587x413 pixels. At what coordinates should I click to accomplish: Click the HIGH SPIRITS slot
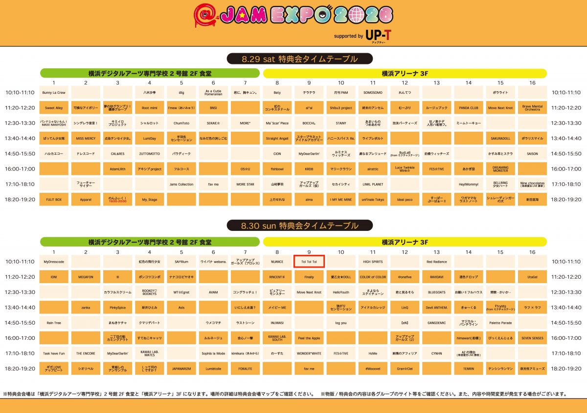click(373, 262)
